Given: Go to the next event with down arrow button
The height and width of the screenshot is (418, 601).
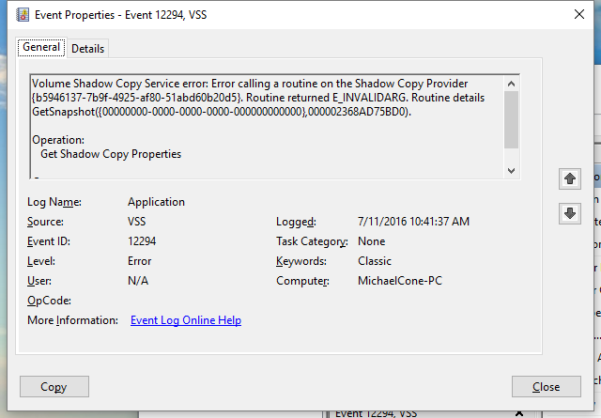Looking at the screenshot, I should coord(569,213).
